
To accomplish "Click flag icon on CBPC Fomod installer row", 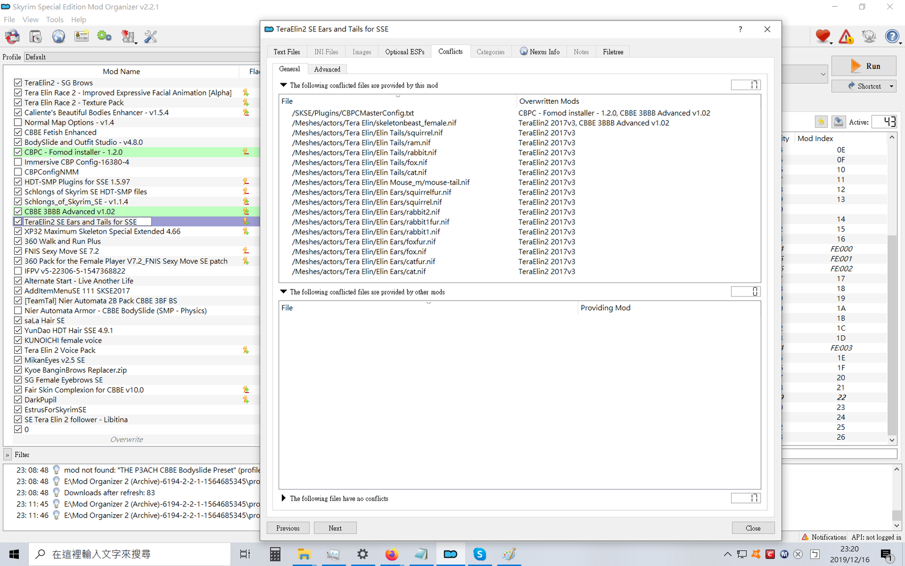I will click(246, 152).
